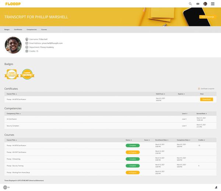This screenshot has height=191, width=221.
Task: Click the username person icon
Action: click(27, 39)
